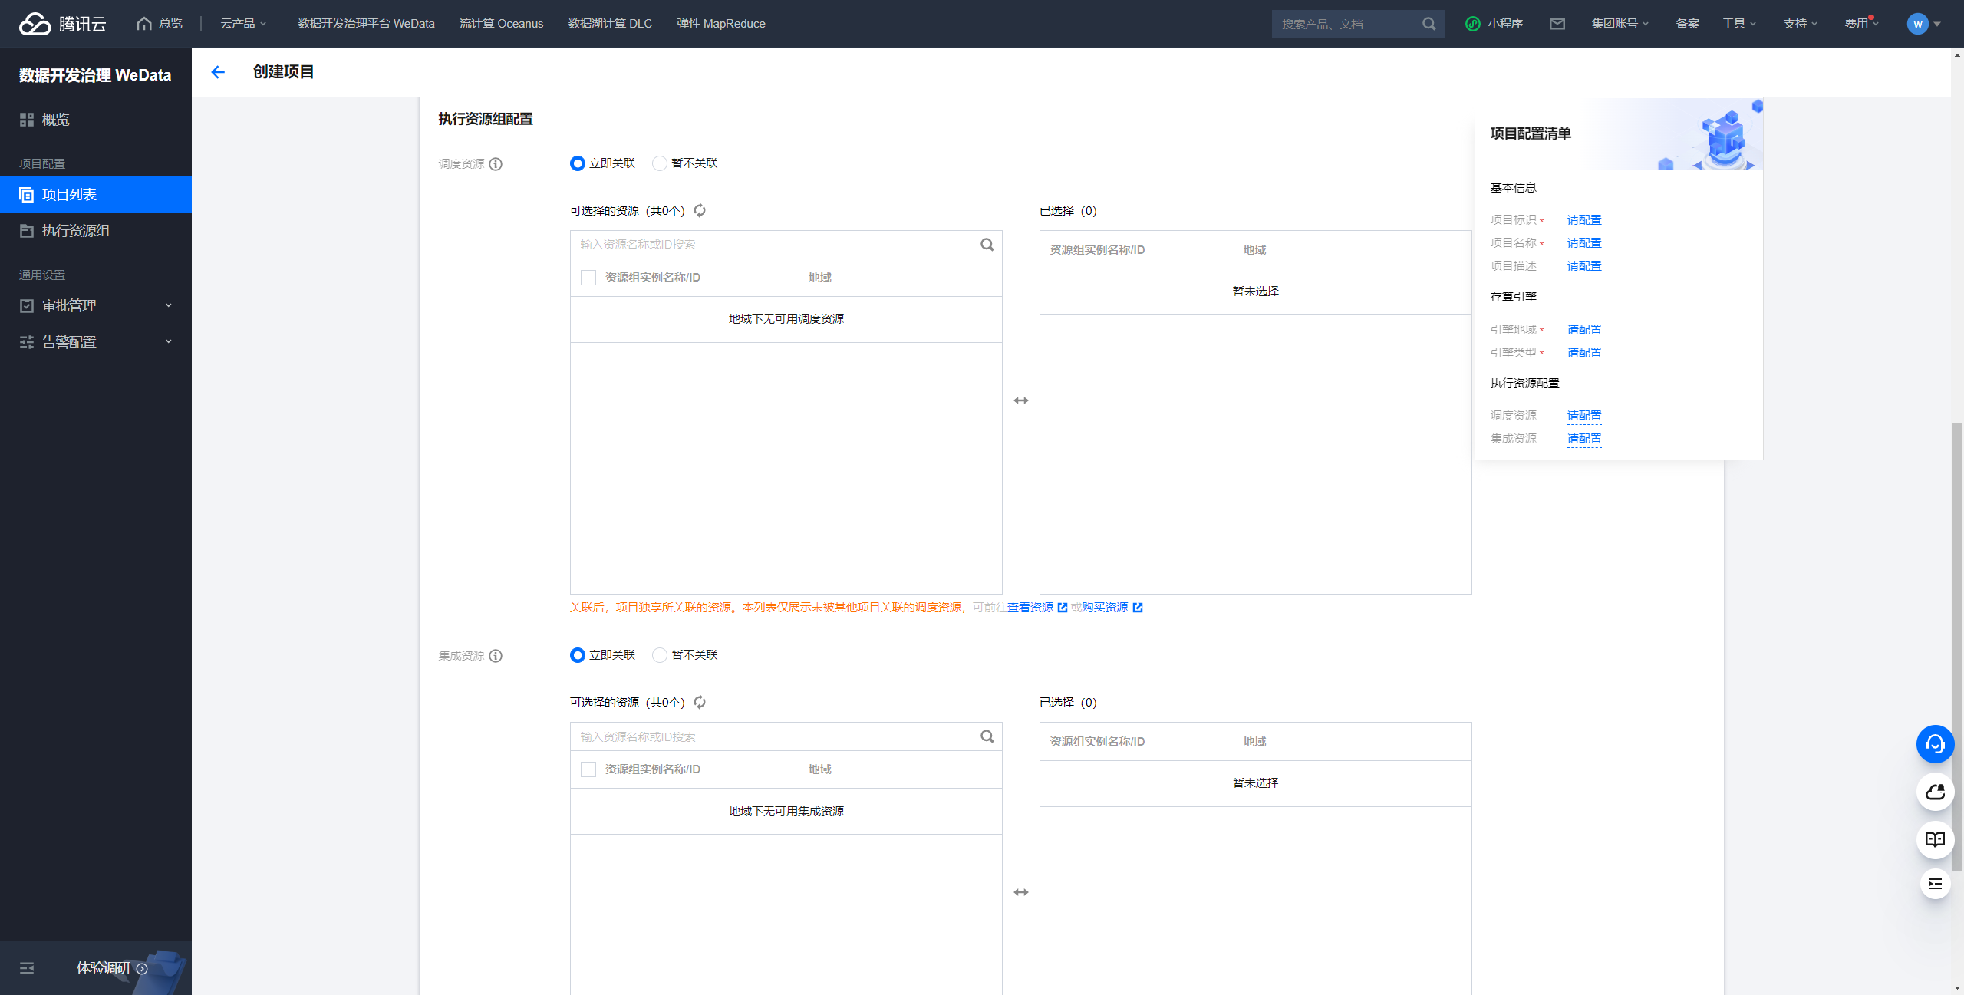Open 流计算 Oceanus in the top nav

(x=501, y=24)
